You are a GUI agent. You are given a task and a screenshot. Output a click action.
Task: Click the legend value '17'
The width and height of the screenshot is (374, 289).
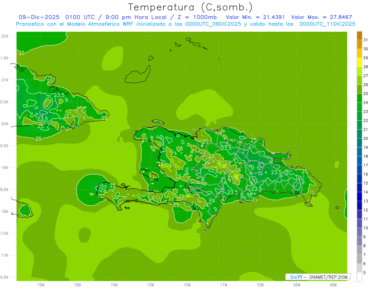366,165
